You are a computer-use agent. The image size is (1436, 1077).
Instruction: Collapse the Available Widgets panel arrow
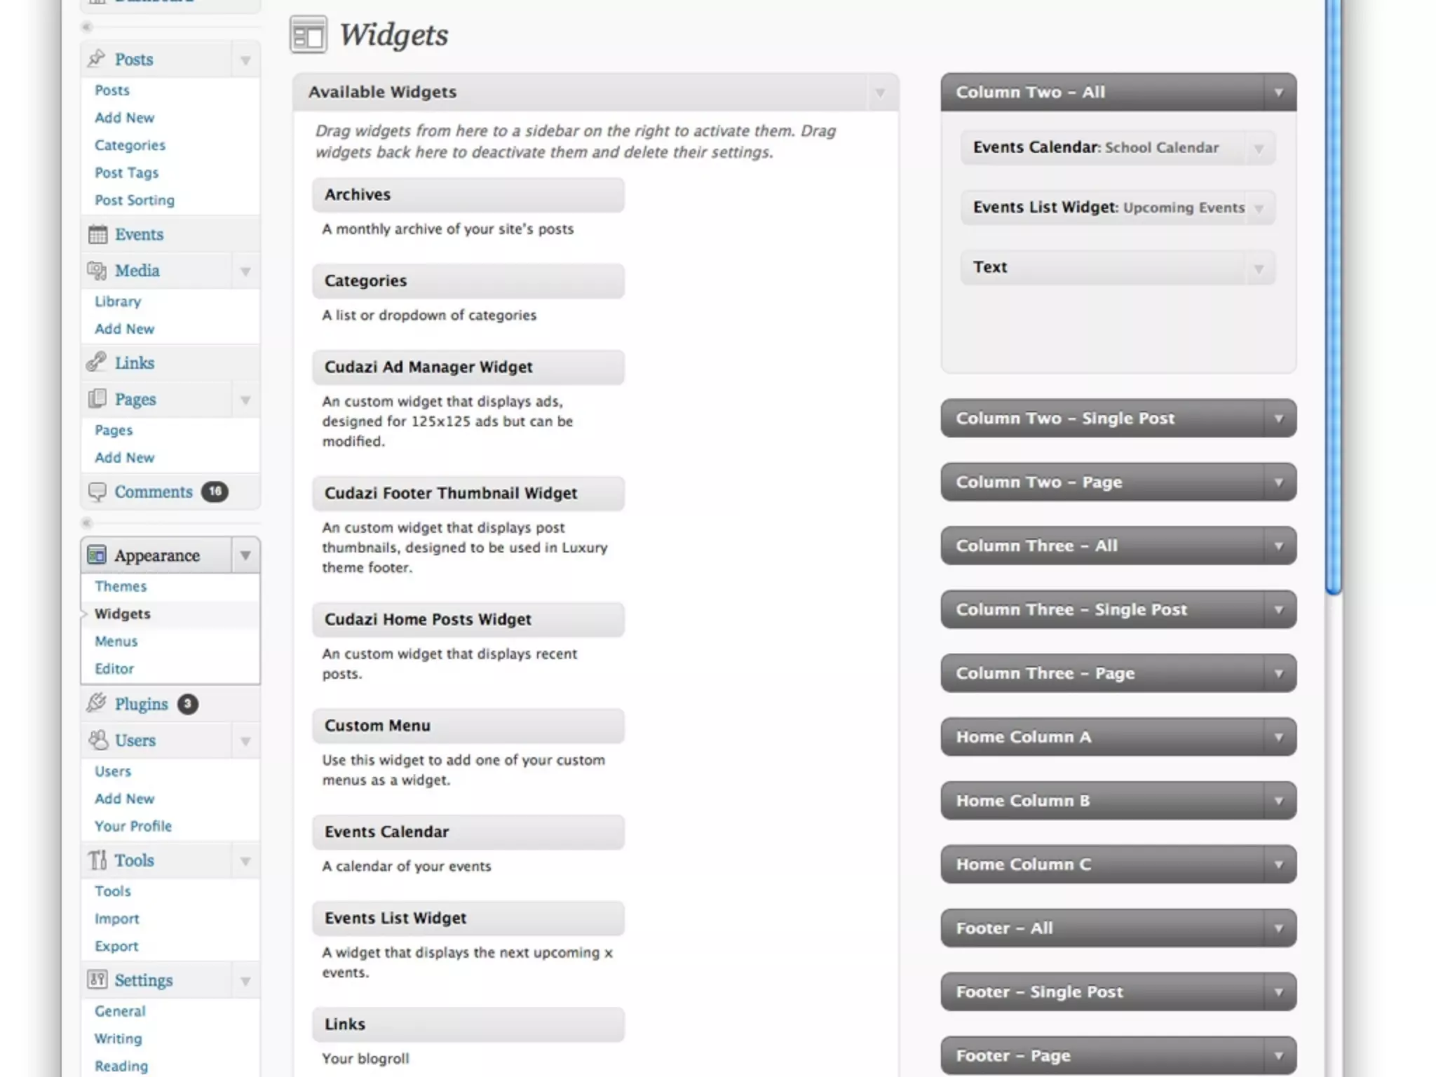[x=880, y=93]
